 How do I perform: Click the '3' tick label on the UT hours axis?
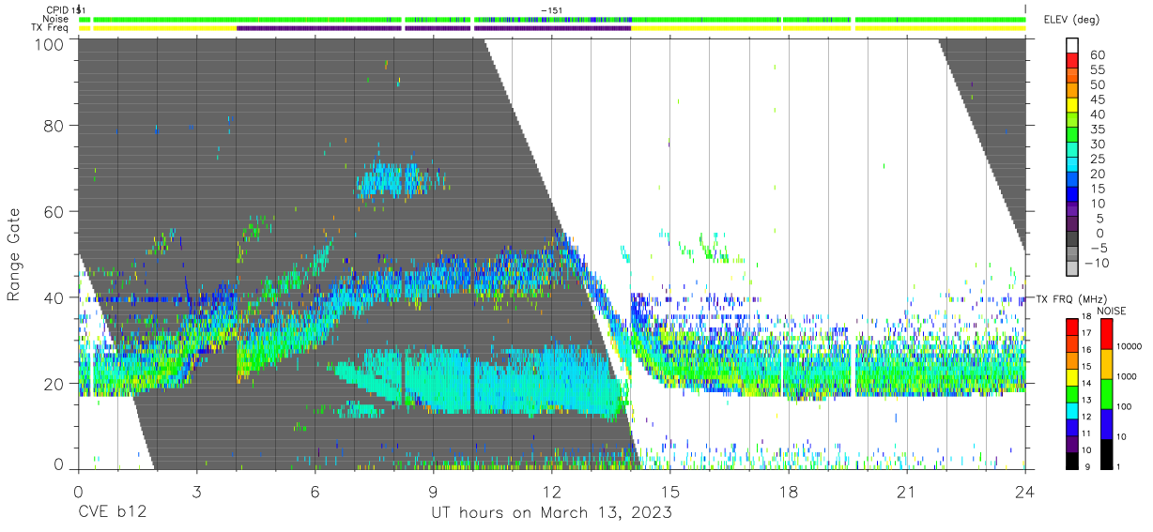(196, 493)
